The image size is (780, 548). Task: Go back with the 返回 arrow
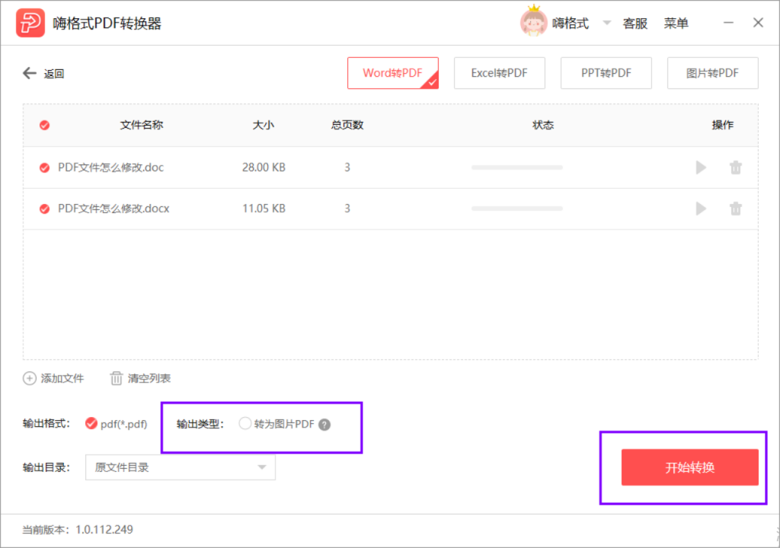click(30, 74)
